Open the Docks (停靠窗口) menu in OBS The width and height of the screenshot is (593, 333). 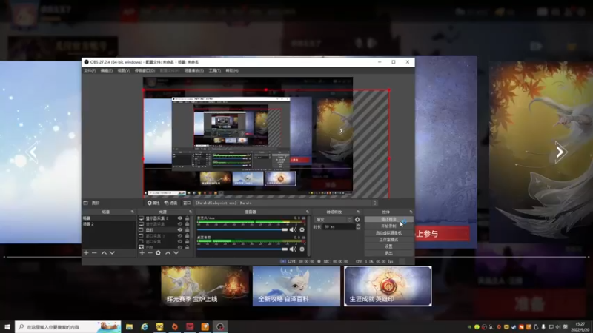145,70
